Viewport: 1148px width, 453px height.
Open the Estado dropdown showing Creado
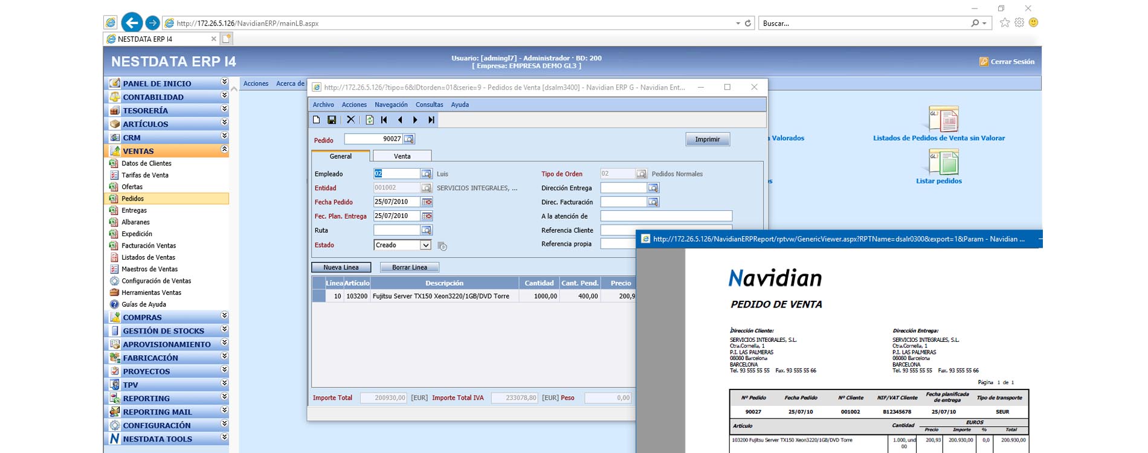[x=425, y=245]
